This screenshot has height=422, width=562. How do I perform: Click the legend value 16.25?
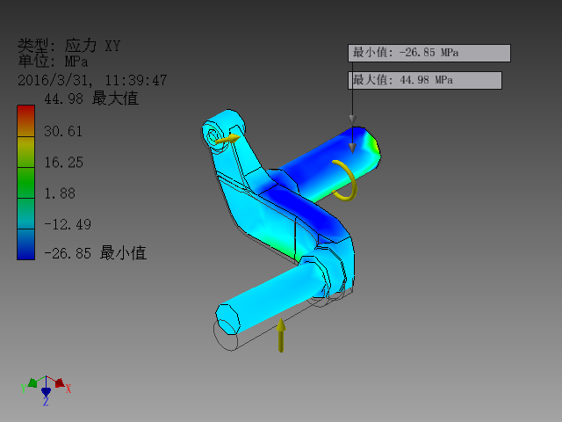64,163
